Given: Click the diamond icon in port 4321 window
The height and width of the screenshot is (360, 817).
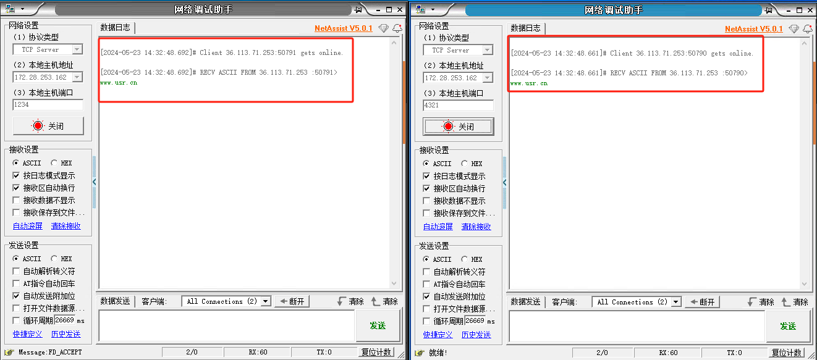Looking at the screenshot, I should click(794, 29).
